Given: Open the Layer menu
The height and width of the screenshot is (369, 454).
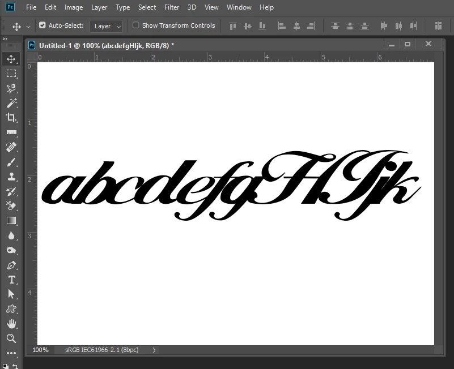Looking at the screenshot, I should 99,7.
